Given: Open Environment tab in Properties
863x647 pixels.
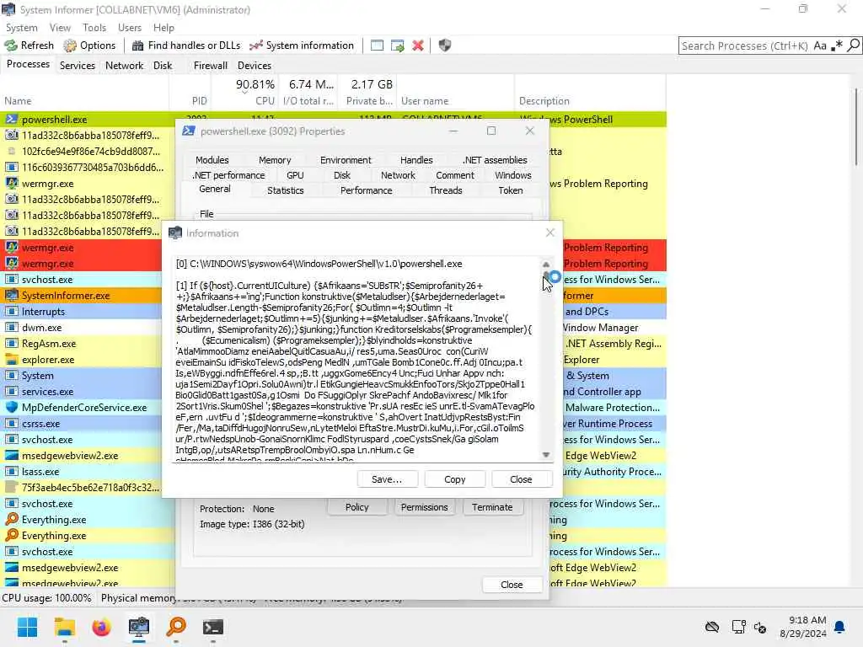Looking at the screenshot, I should click(x=346, y=160).
